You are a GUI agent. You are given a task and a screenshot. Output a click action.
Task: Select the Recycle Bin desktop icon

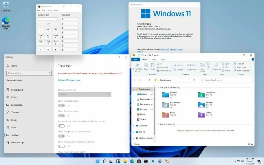6,7
